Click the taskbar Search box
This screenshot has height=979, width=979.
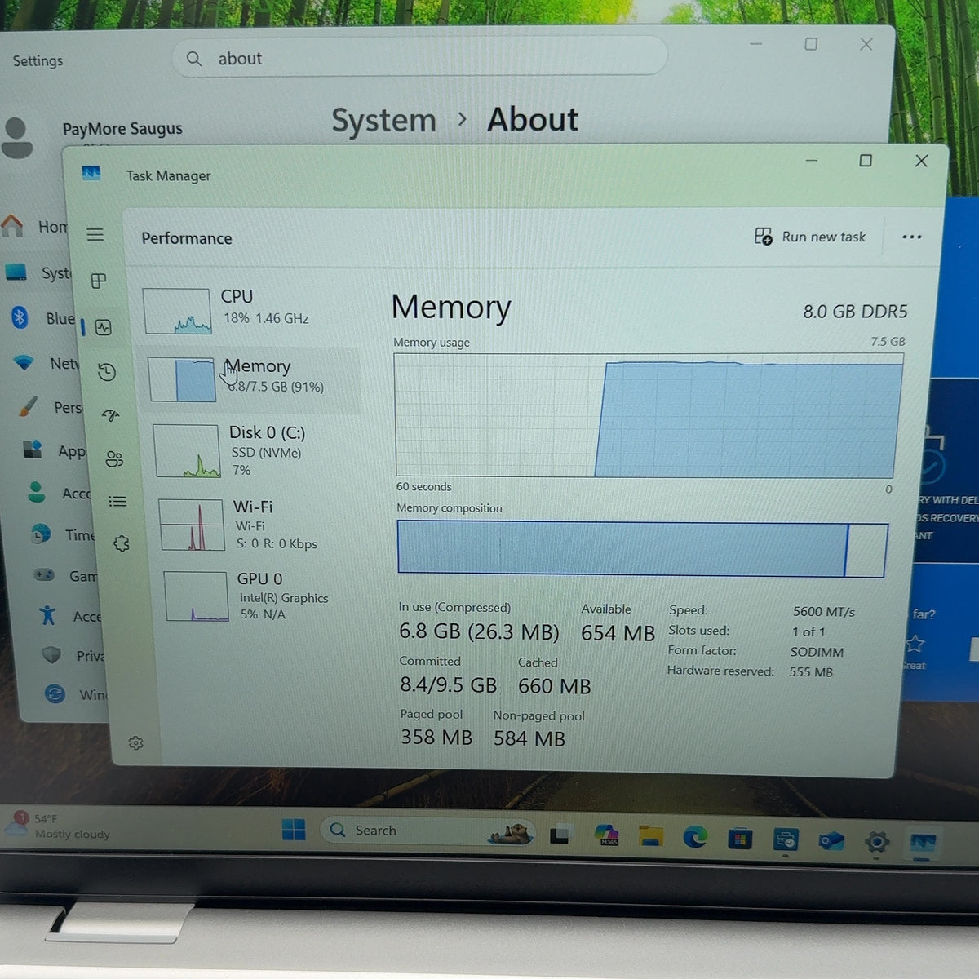coord(429,831)
